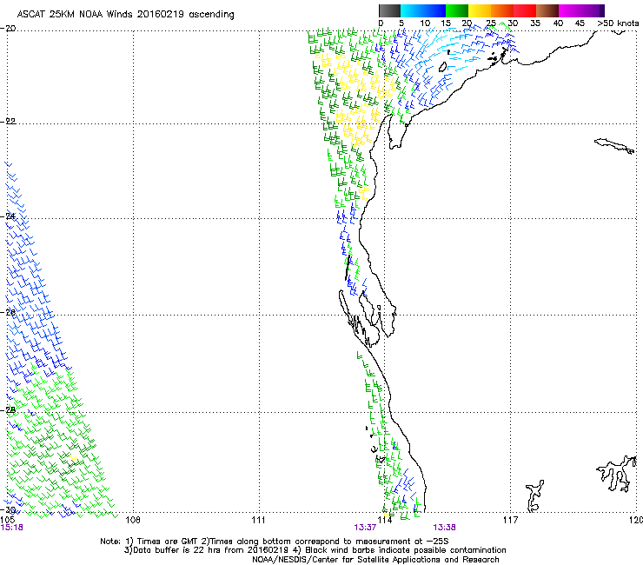
Task: Click the orange 25-30 knots legend color
Action: coord(502,10)
